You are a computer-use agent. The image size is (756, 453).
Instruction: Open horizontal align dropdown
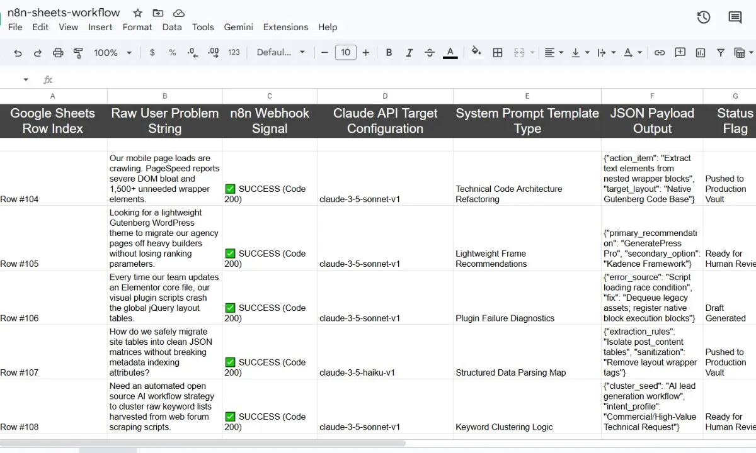pyautogui.click(x=554, y=53)
